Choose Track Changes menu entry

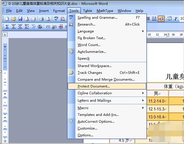(x=107, y=73)
